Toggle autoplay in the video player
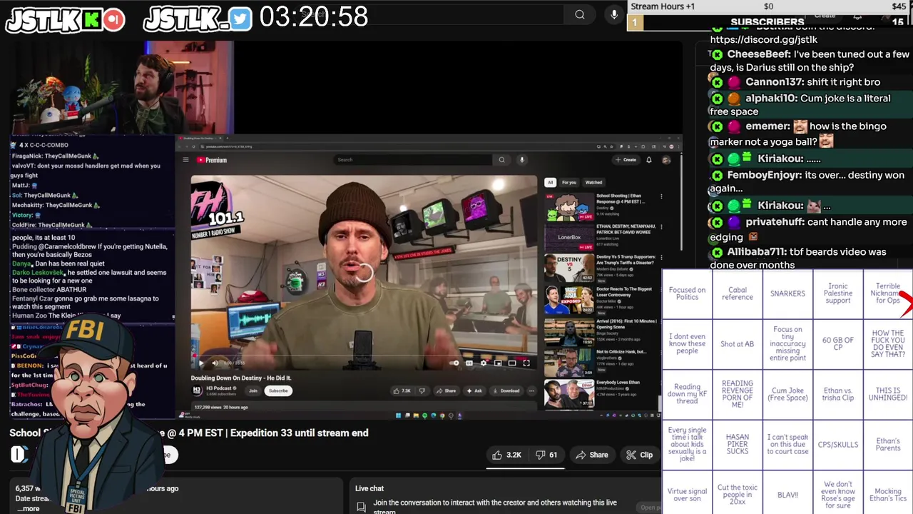This screenshot has width=913, height=514. pyautogui.click(x=454, y=363)
